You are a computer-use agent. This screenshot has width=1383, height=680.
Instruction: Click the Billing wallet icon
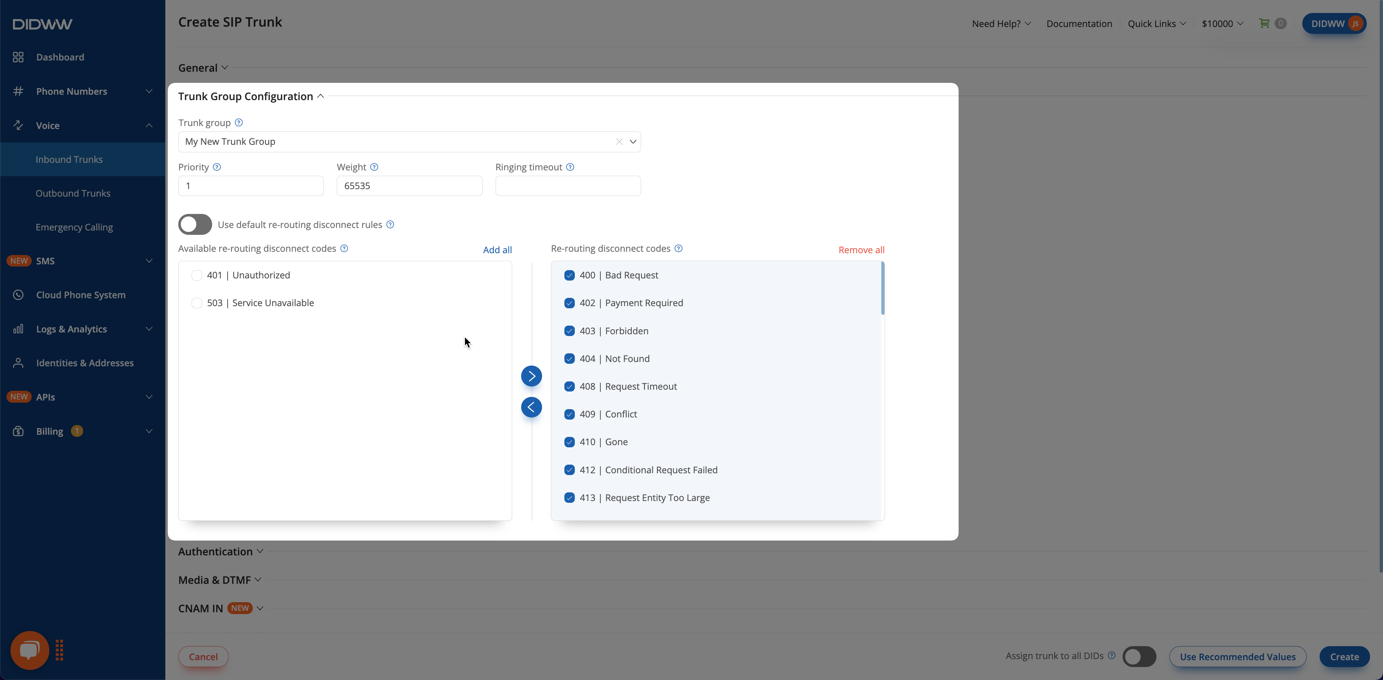click(18, 431)
